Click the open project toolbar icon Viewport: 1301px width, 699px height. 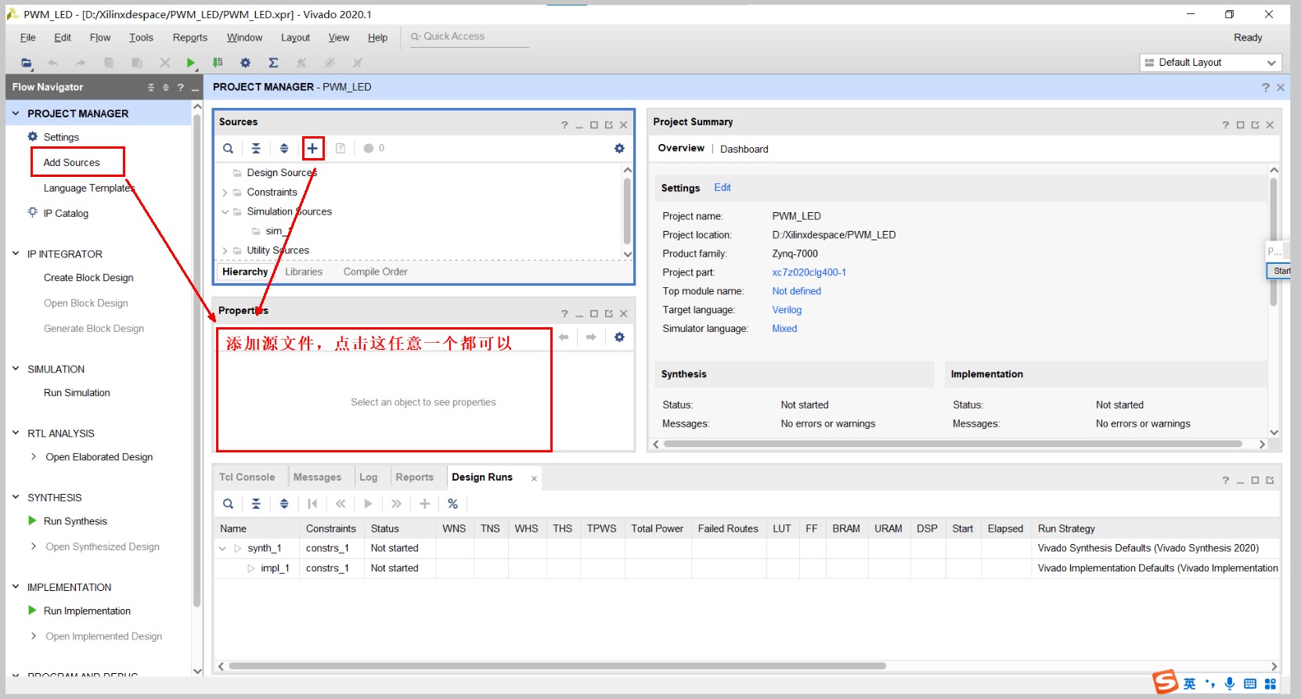click(x=27, y=63)
